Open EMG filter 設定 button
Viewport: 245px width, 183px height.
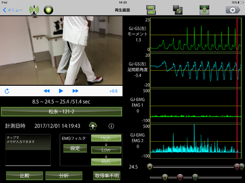coord(75,148)
